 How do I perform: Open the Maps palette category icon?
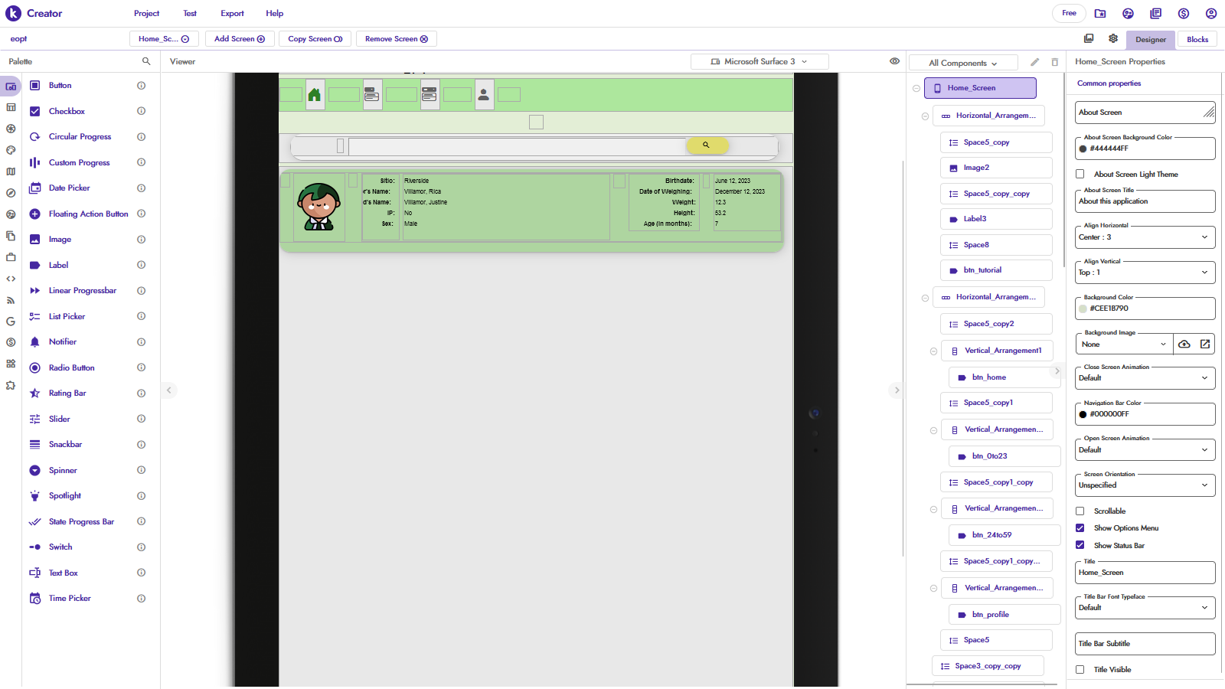(x=11, y=171)
